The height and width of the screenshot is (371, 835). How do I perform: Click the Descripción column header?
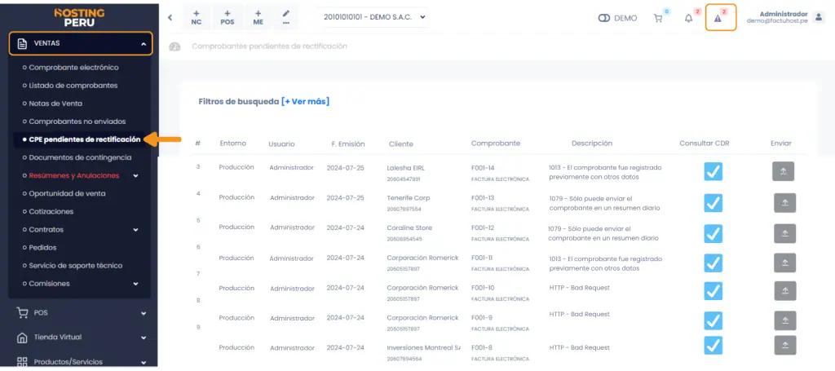click(592, 144)
